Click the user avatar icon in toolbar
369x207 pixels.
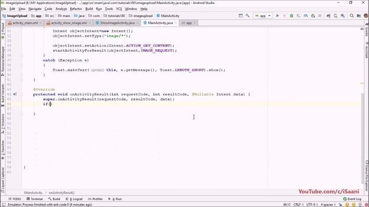[x=366, y=16]
